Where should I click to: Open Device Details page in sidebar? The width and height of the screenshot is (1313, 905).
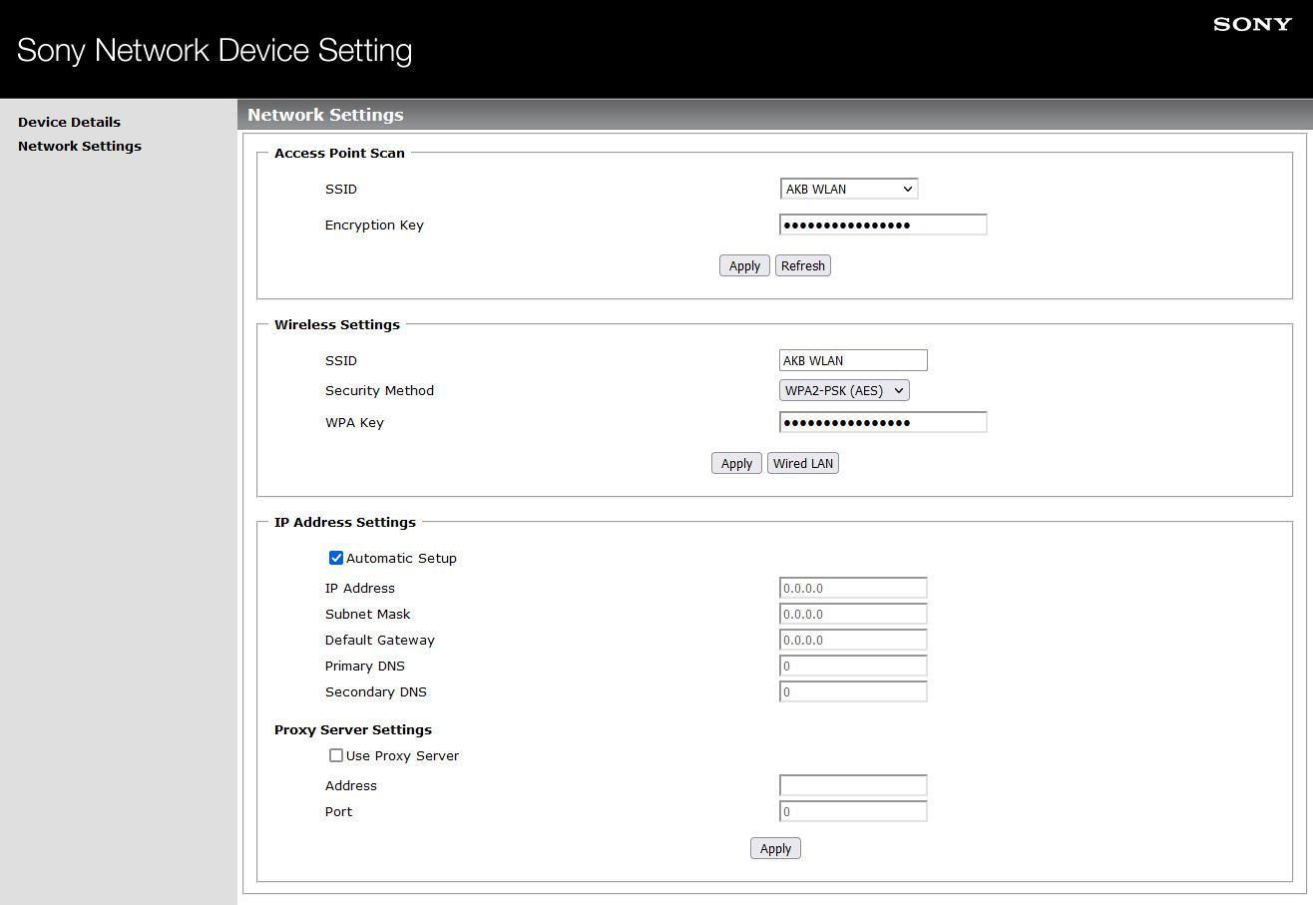coord(69,122)
